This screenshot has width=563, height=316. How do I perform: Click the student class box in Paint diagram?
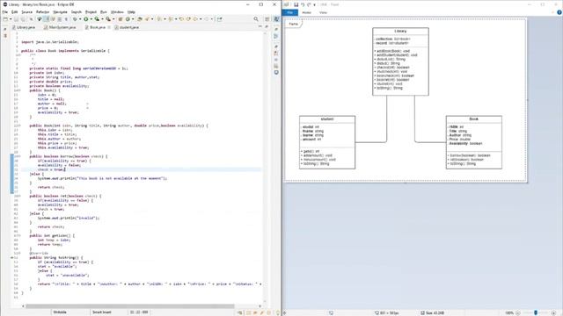pyautogui.click(x=327, y=142)
